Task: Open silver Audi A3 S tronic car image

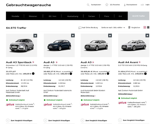Action: point(96,45)
